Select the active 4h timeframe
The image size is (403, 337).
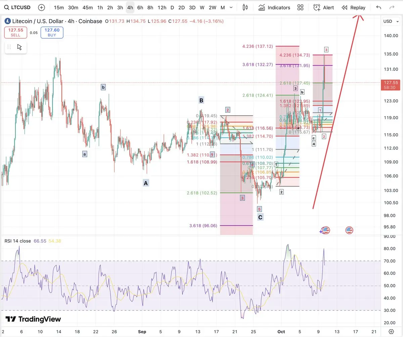click(x=130, y=7)
